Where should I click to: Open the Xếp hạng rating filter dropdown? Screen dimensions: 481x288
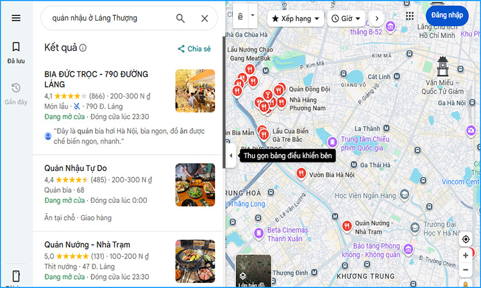(296, 19)
